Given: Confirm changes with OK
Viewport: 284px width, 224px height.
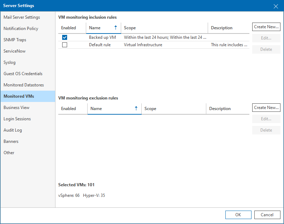Looking at the screenshot, I should [x=238, y=214].
